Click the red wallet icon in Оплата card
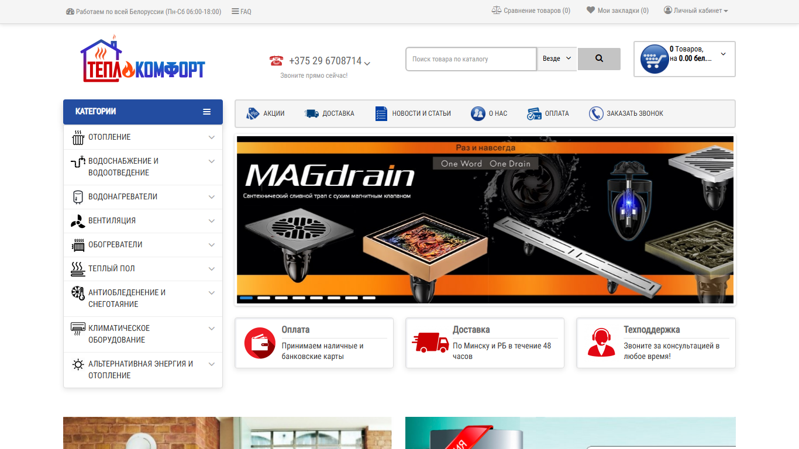This screenshot has width=799, height=449. click(260, 343)
